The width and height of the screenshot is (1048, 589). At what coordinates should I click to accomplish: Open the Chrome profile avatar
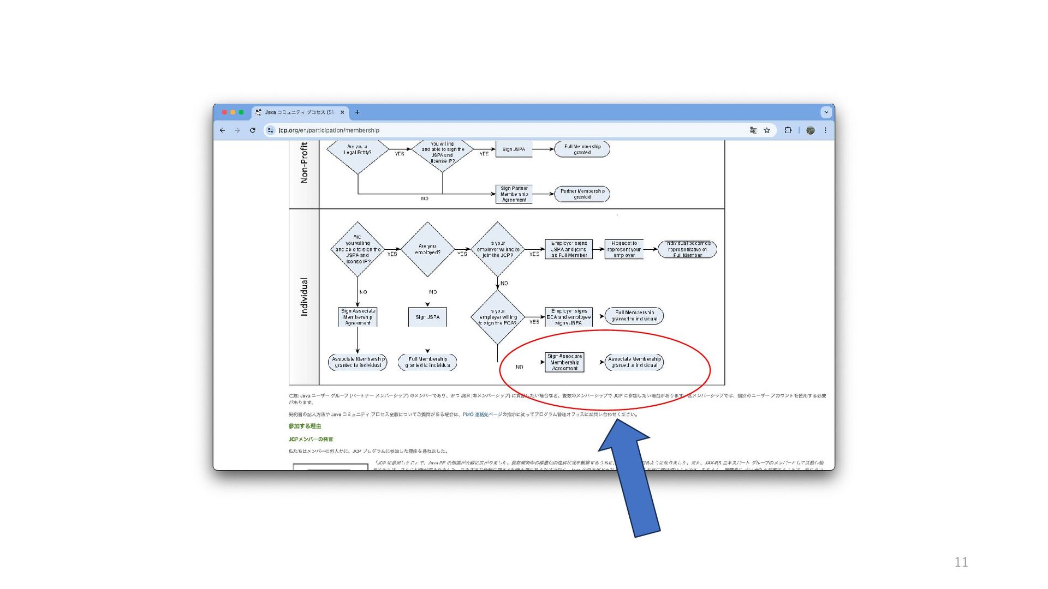click(x=811, y=130)
